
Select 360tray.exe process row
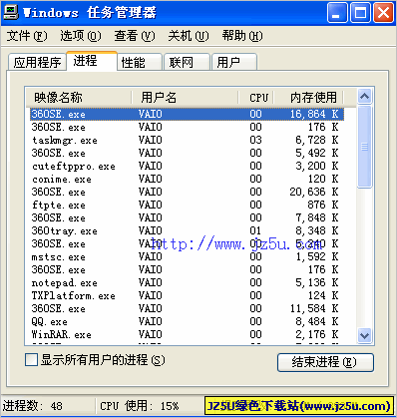coord(187,230)
